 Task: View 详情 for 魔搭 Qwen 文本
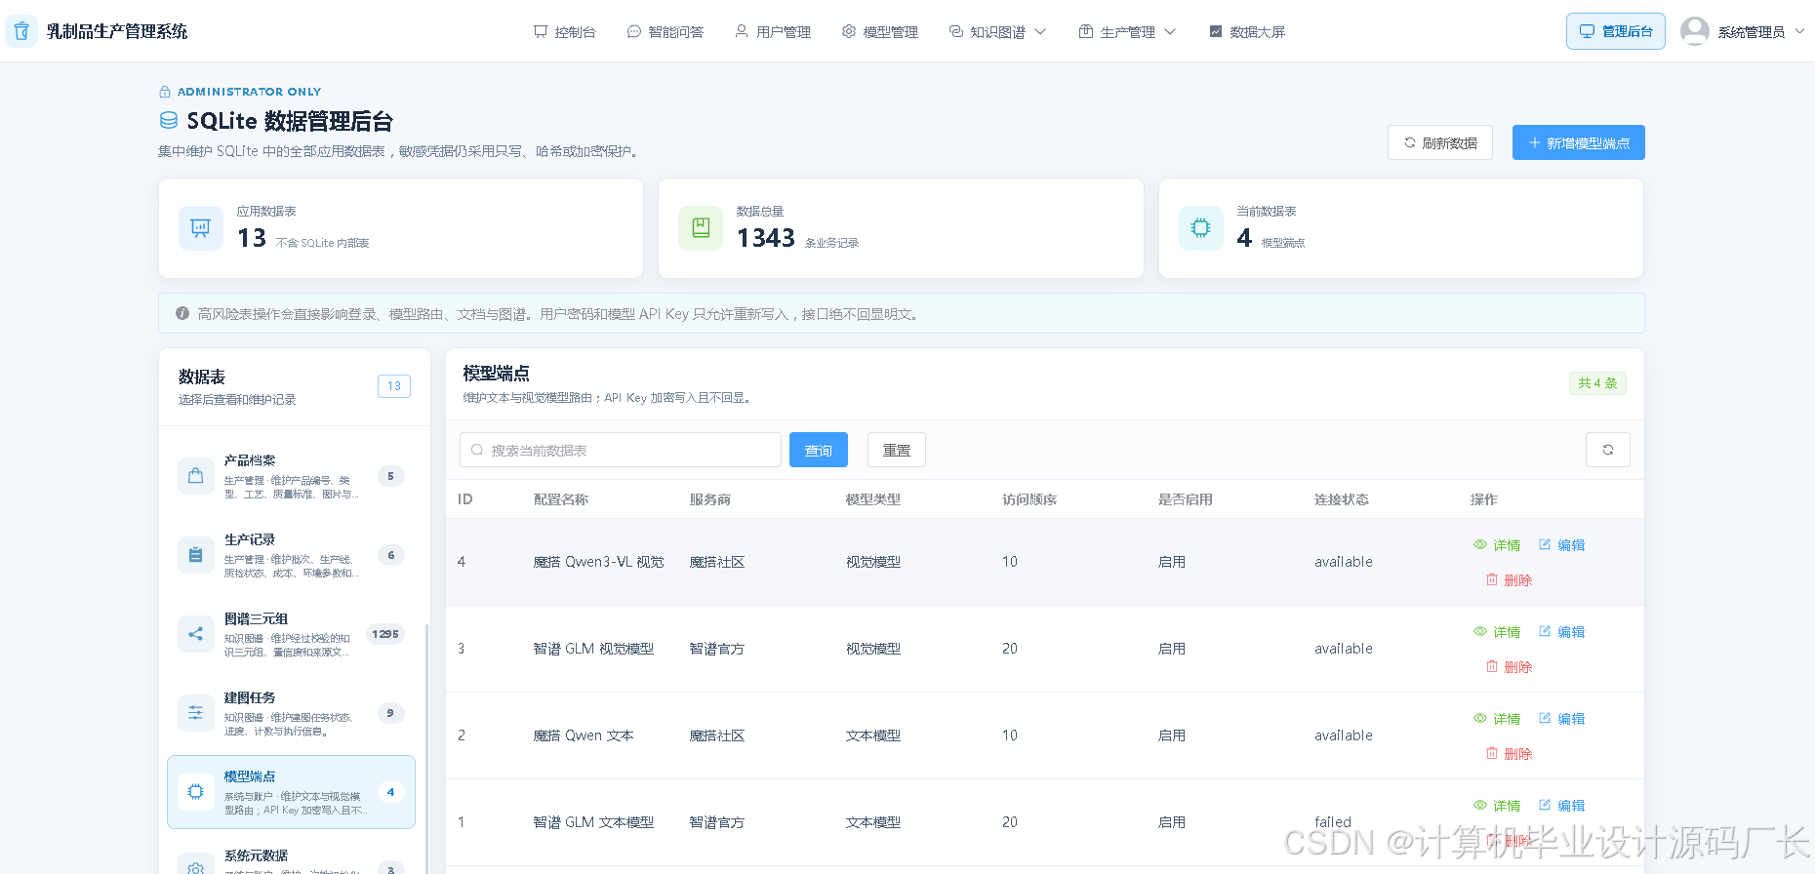1497,719
